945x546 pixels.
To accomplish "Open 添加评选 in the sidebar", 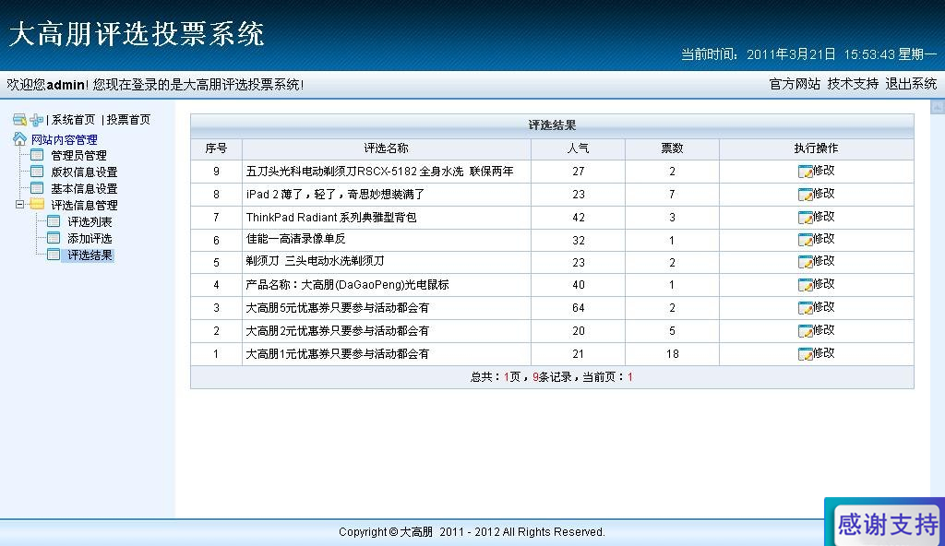I will [x=90, y=239].
